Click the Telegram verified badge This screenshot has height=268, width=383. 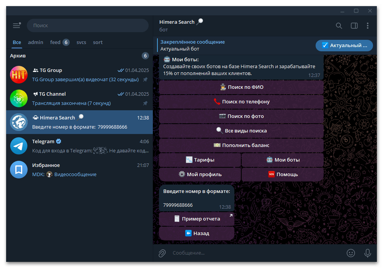click(x=59, y=141)
